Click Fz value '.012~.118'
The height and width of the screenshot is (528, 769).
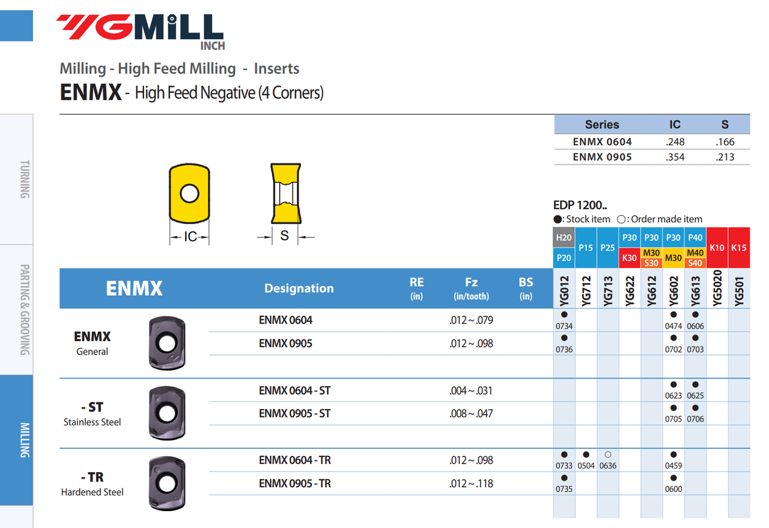click(471, 483)
